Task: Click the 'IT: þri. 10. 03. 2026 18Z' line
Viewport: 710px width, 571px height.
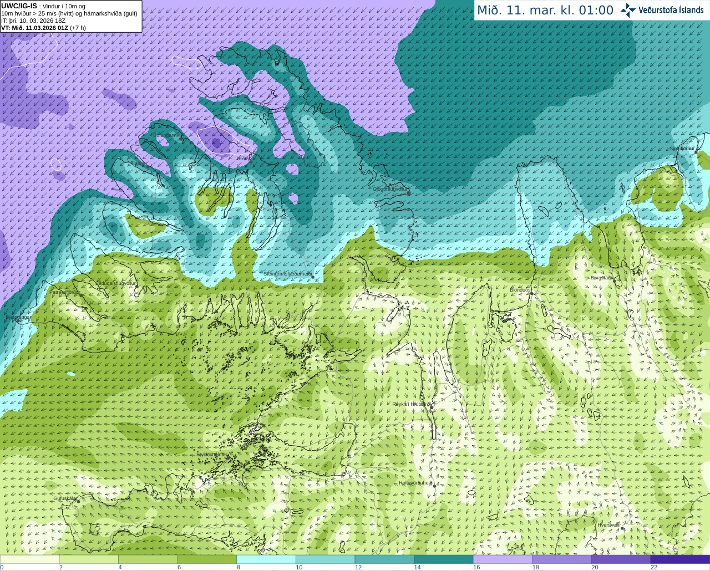Action: click(33, 21)
